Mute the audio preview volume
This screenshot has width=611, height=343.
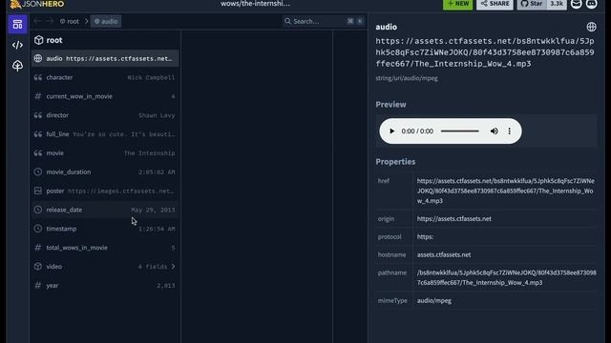pyautogui.click(x=495, y=131)
